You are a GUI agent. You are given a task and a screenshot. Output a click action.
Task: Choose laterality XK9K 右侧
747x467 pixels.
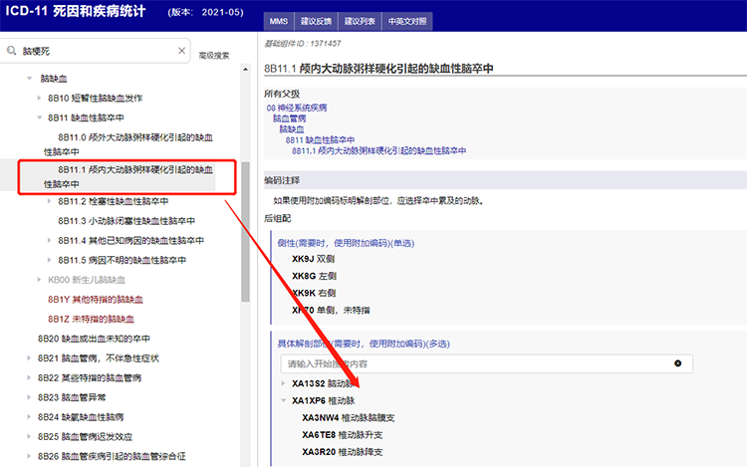point(314,293)
